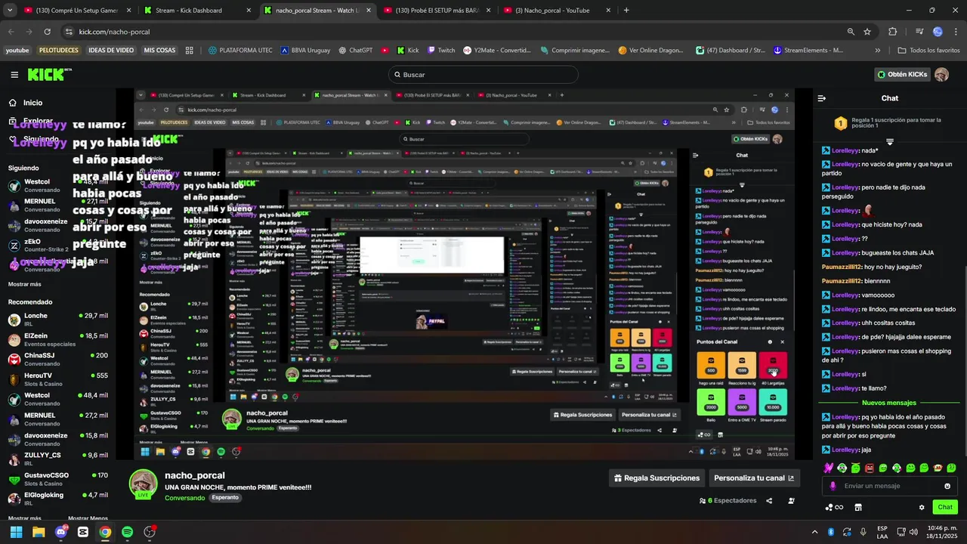Image resolution: width=967 pixels, height=544 pixels.
Task: Open Windows Start menu
Action: click(16, 532)
